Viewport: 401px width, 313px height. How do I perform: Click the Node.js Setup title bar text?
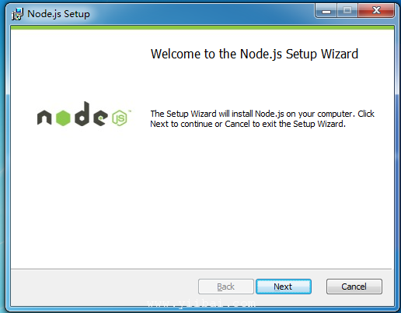coord(58,14)
